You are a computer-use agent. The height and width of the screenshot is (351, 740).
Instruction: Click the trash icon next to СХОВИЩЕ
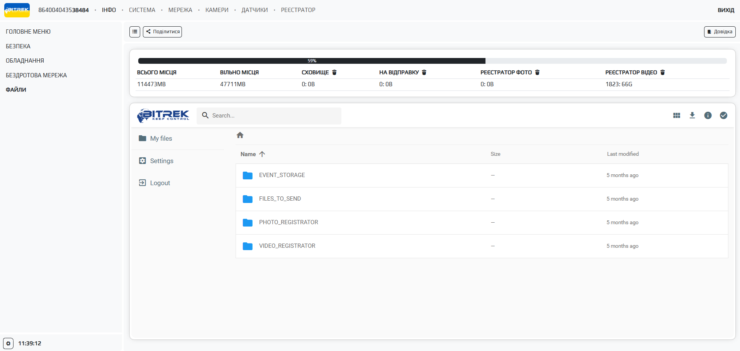[x=334, y=72]
